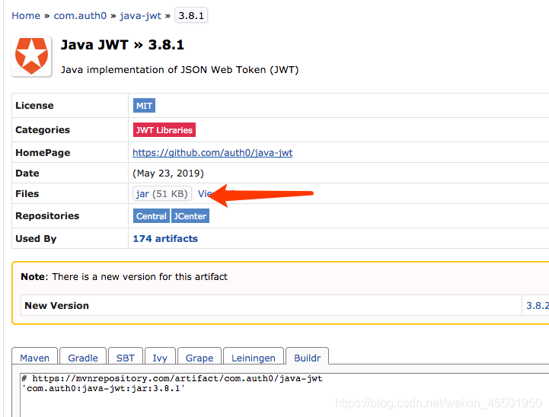Download the jar (51 KB) file
The image size is (549, 417).
162,193
